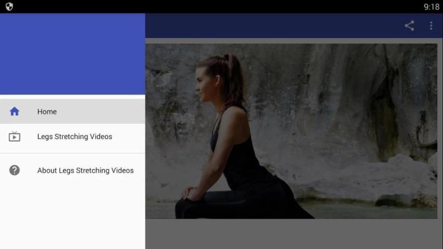443x249 pixels.
Task: Click the gray area below the photo
Action: 290,233
